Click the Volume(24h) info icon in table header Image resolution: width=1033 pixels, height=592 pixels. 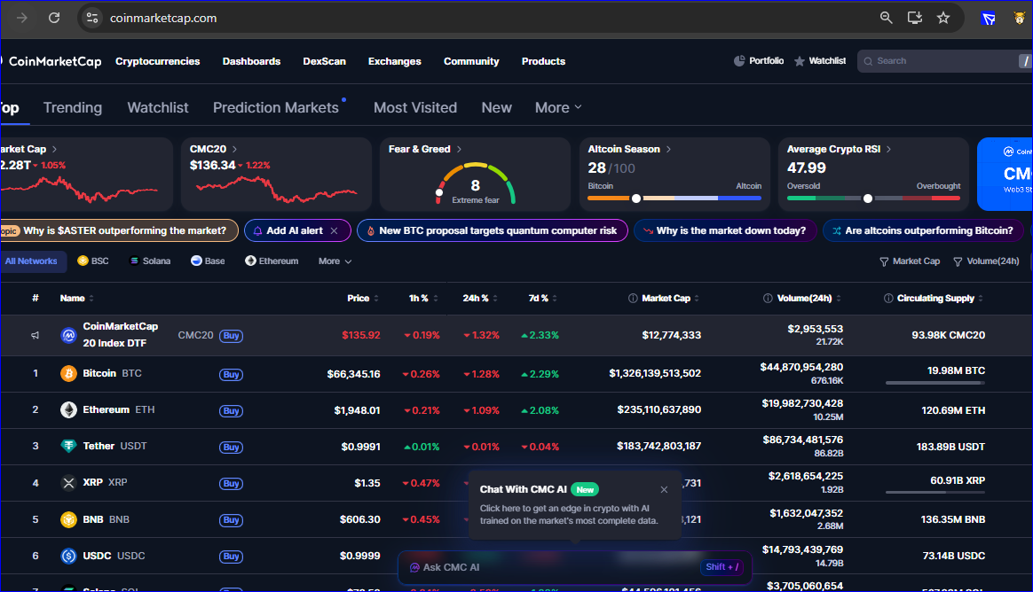coord(769,298)
